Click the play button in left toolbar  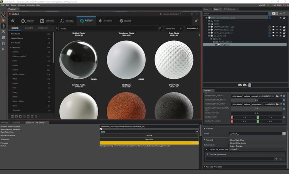point(3,49)
